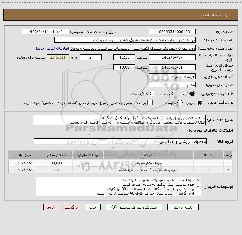Click the price validity date 1402/05/11 field
This screenshot has height=235, width=242.
[172, 68]
